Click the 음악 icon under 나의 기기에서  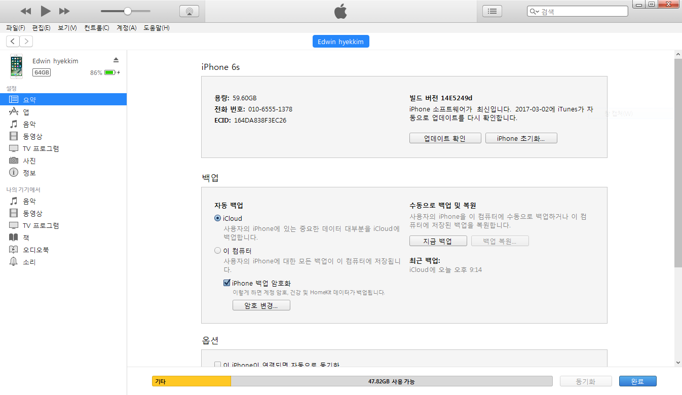[x=14, y=201]
